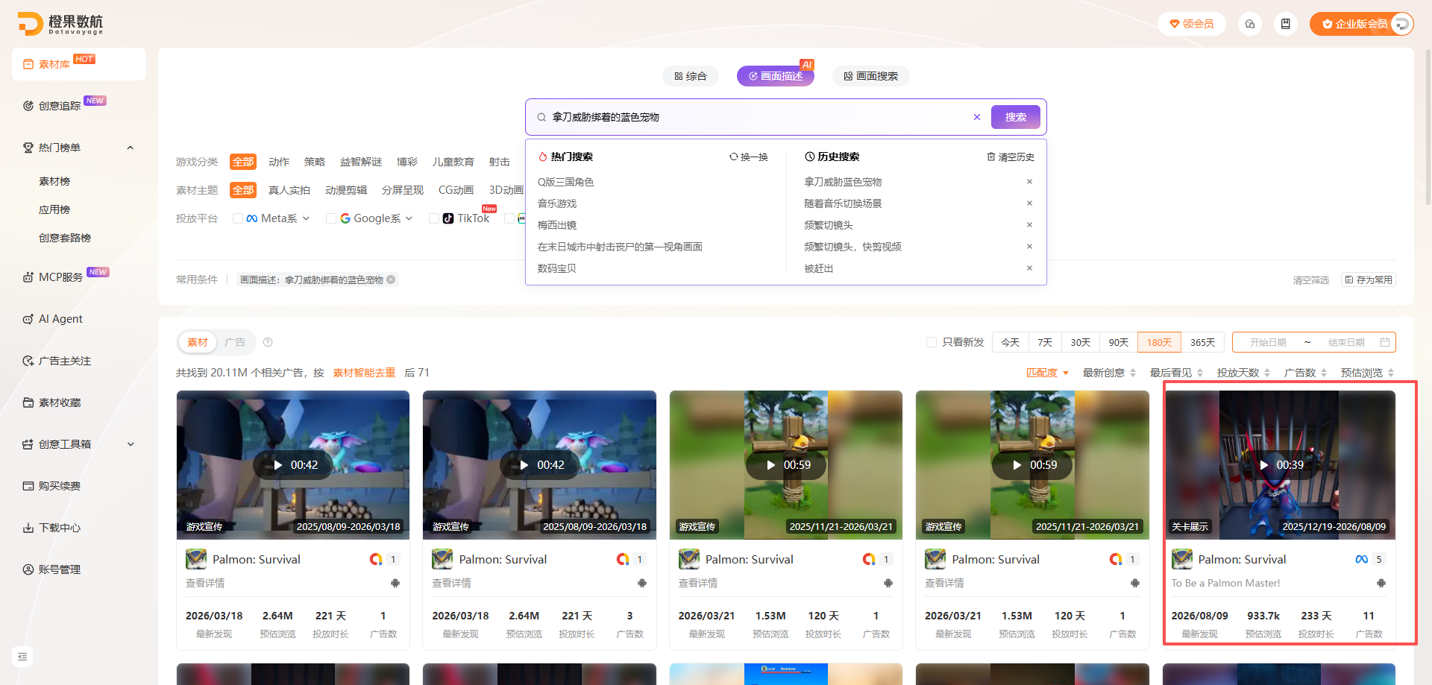This screenshot has height=685, width=1432.
Task: Click Palmon app icon on second card
Action: [x=442, y=559]
